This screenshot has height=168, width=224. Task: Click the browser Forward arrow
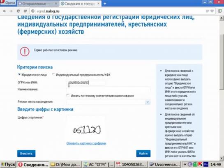11,11
